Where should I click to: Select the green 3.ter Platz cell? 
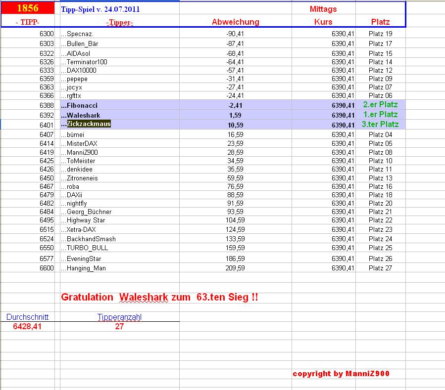pyautogui.click(x=380, y=124)
